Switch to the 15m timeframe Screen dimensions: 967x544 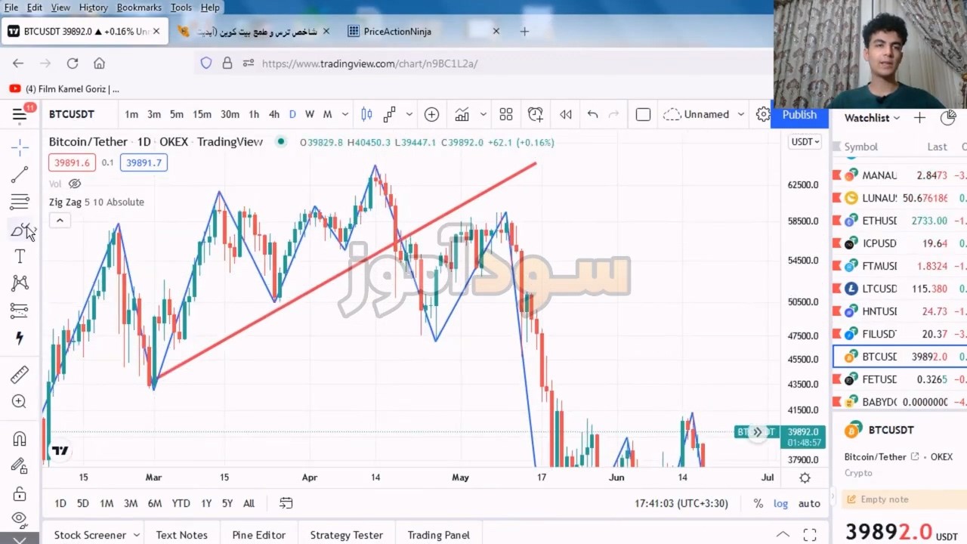202,115
